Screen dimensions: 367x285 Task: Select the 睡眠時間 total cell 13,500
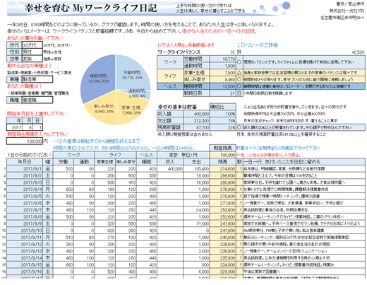pyautogui.click(x=222, y=86)
